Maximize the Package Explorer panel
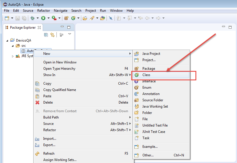 coord(69,27)
